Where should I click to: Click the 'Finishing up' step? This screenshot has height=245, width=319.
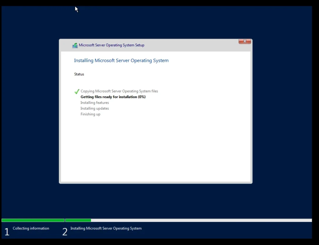[90, 114]
